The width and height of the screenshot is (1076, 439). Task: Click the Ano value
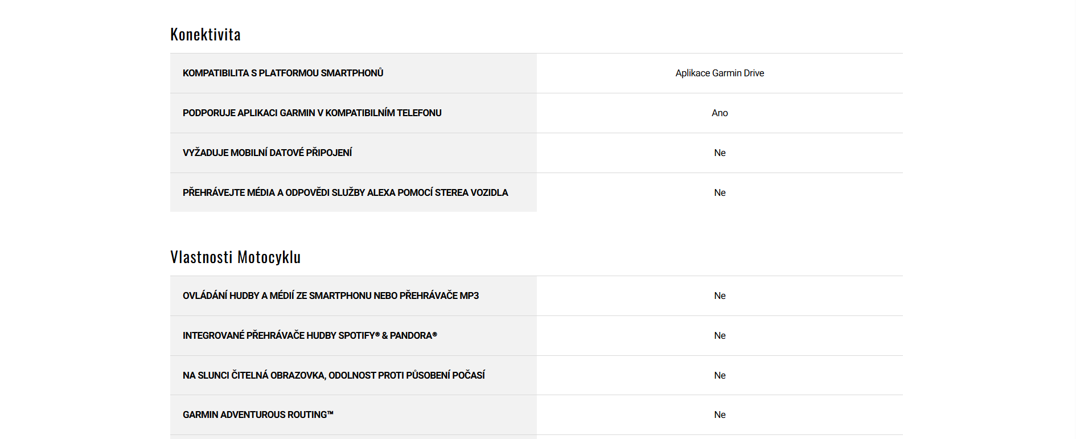[720, 113]
